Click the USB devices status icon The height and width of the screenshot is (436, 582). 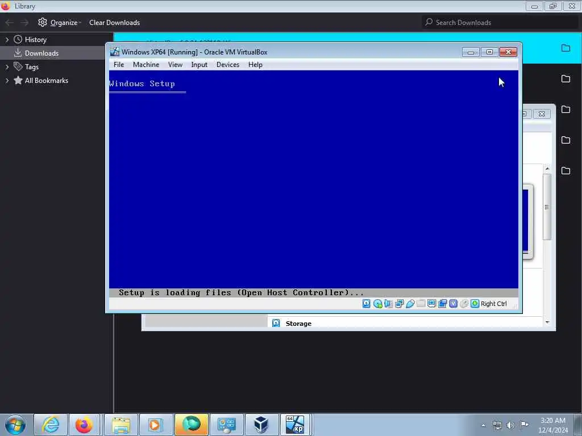(x=410, y=304)
